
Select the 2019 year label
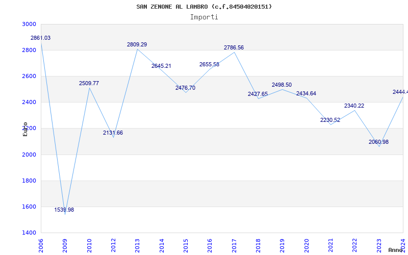tap(283, 245)
